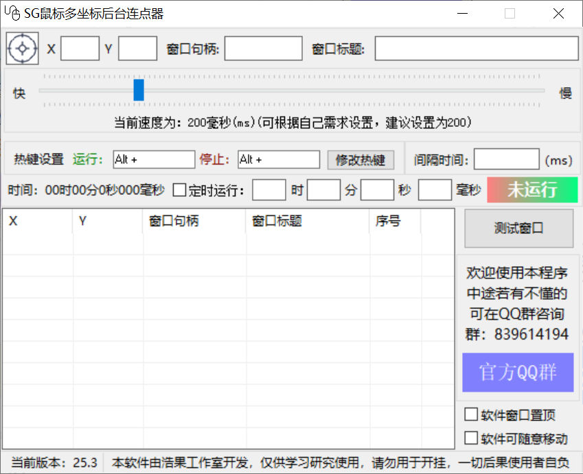Click the blue speed slider handle

(x=139, y=90)
